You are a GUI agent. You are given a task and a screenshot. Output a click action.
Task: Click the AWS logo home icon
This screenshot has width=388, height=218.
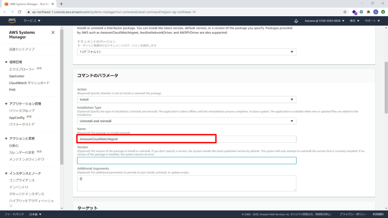(x=12, y=20)
